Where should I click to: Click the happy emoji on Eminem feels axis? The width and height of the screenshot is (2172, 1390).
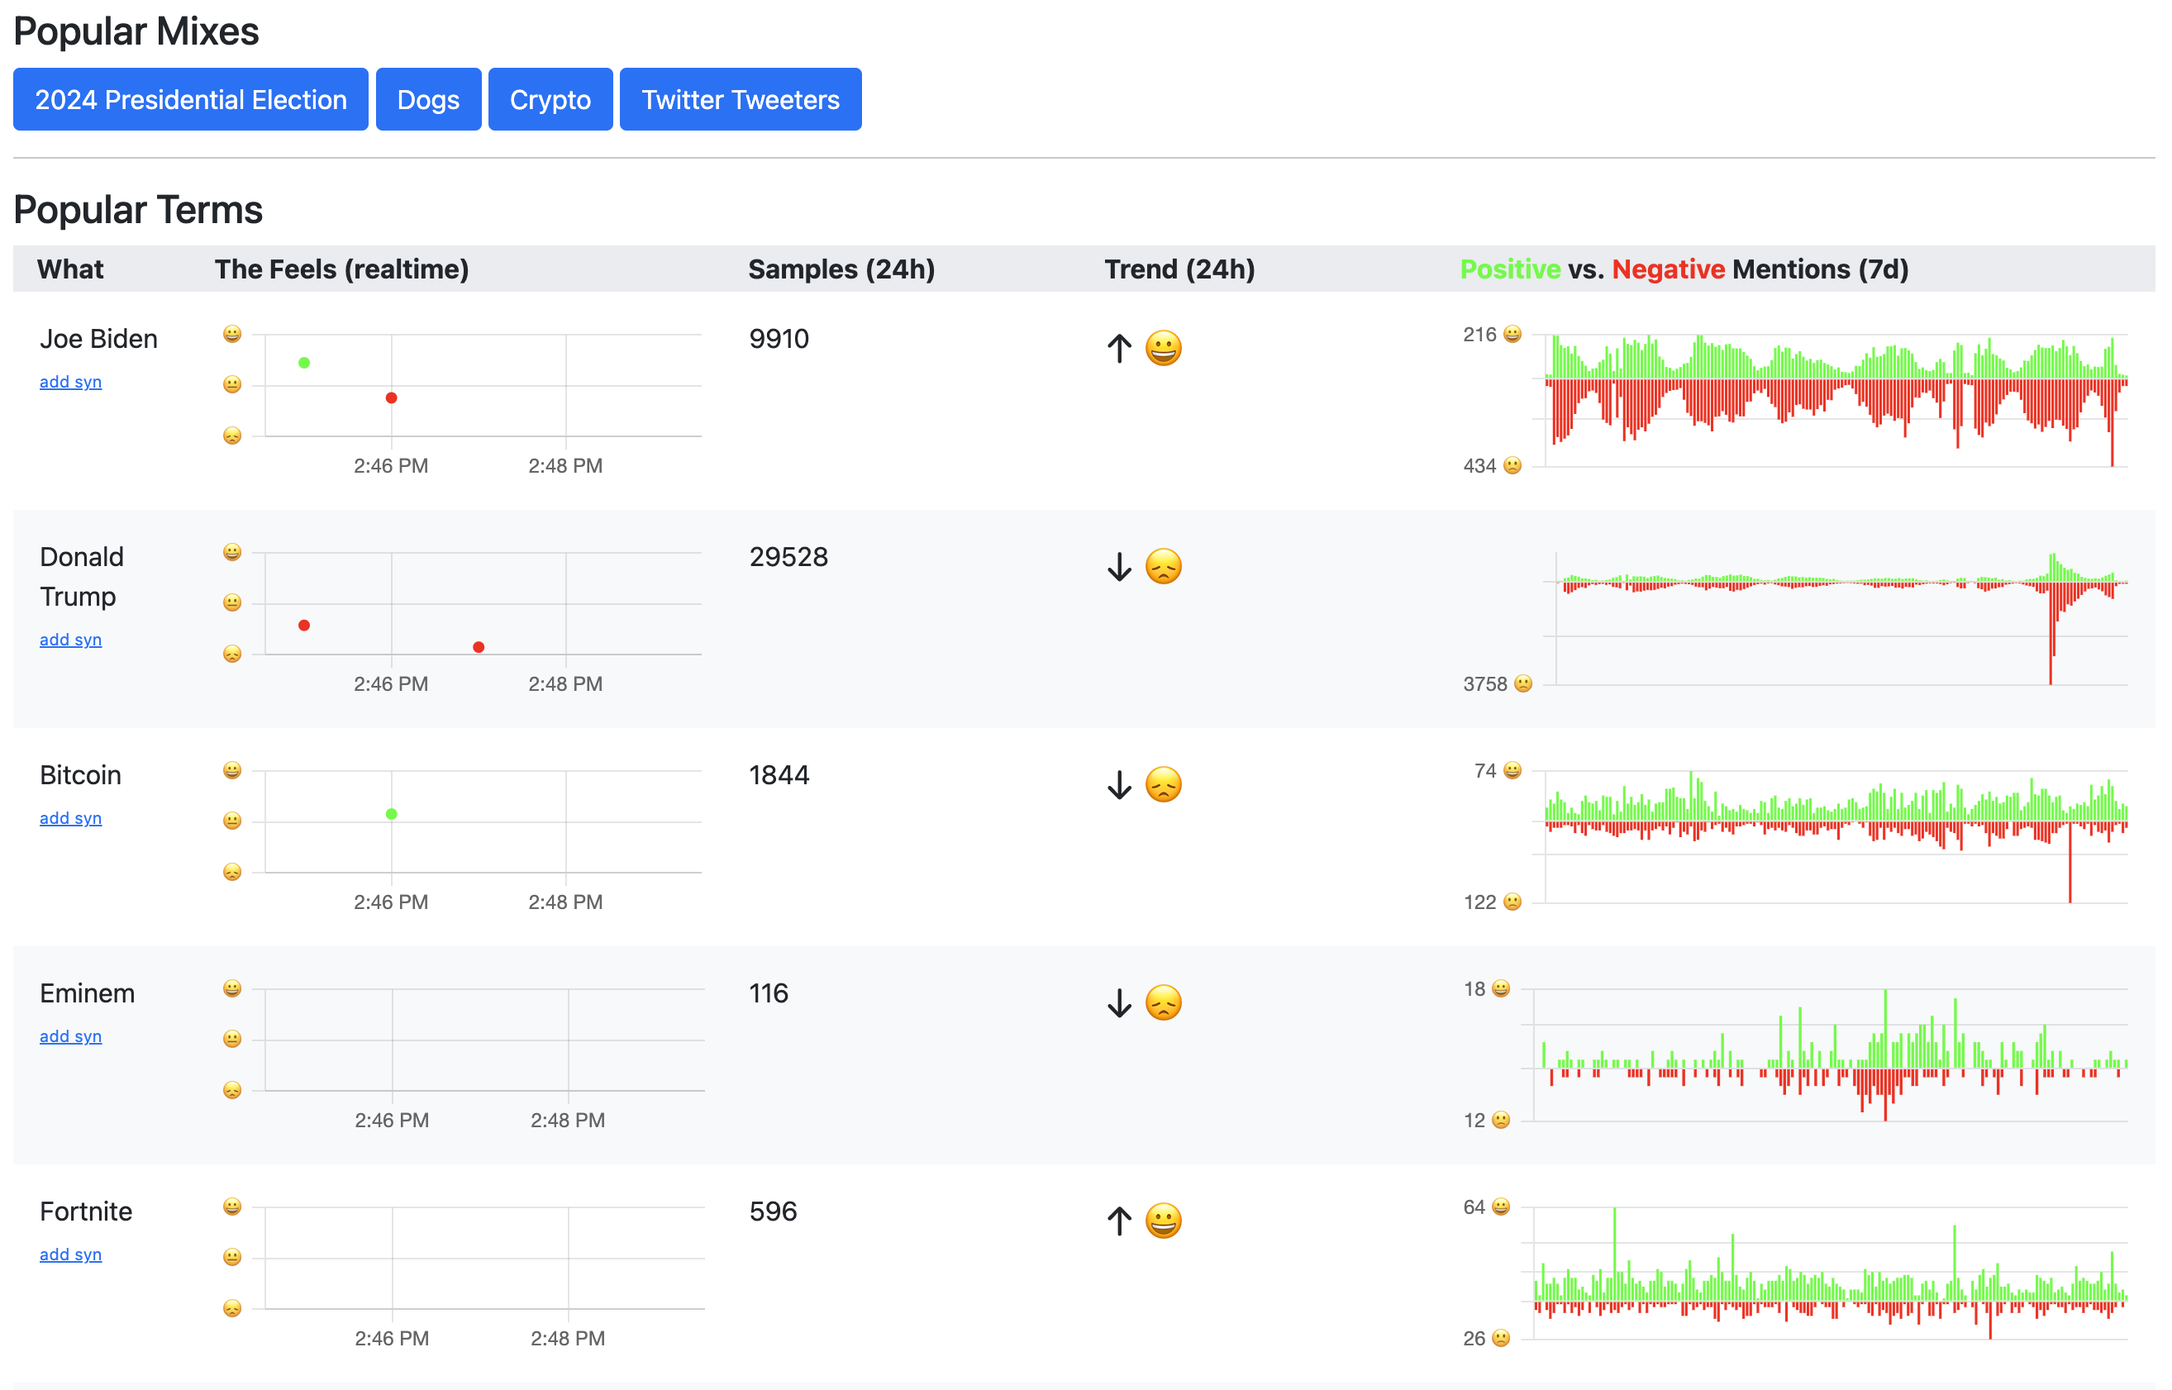tap(232, 988)
